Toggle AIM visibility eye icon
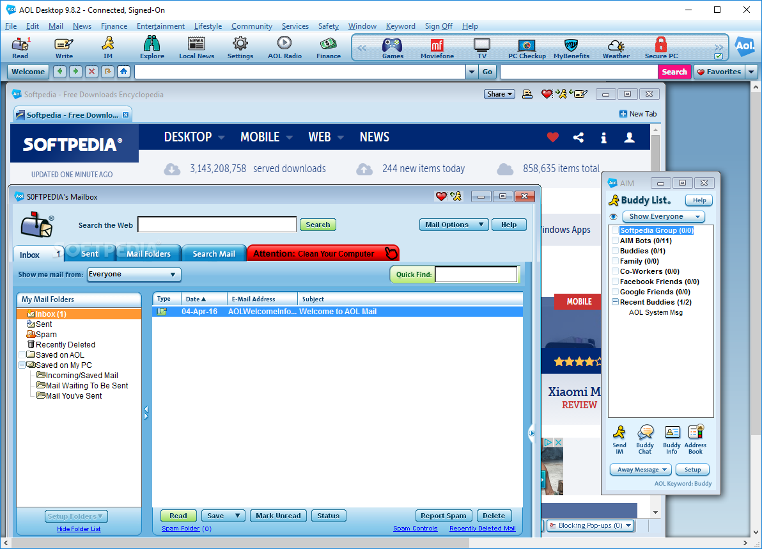The width and height of the screenshot is (762, 549). [613, 216]
